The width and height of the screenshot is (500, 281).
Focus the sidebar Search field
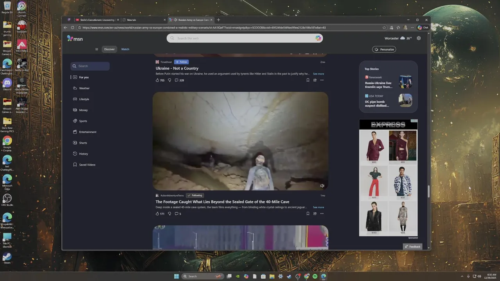coord(90,66)
